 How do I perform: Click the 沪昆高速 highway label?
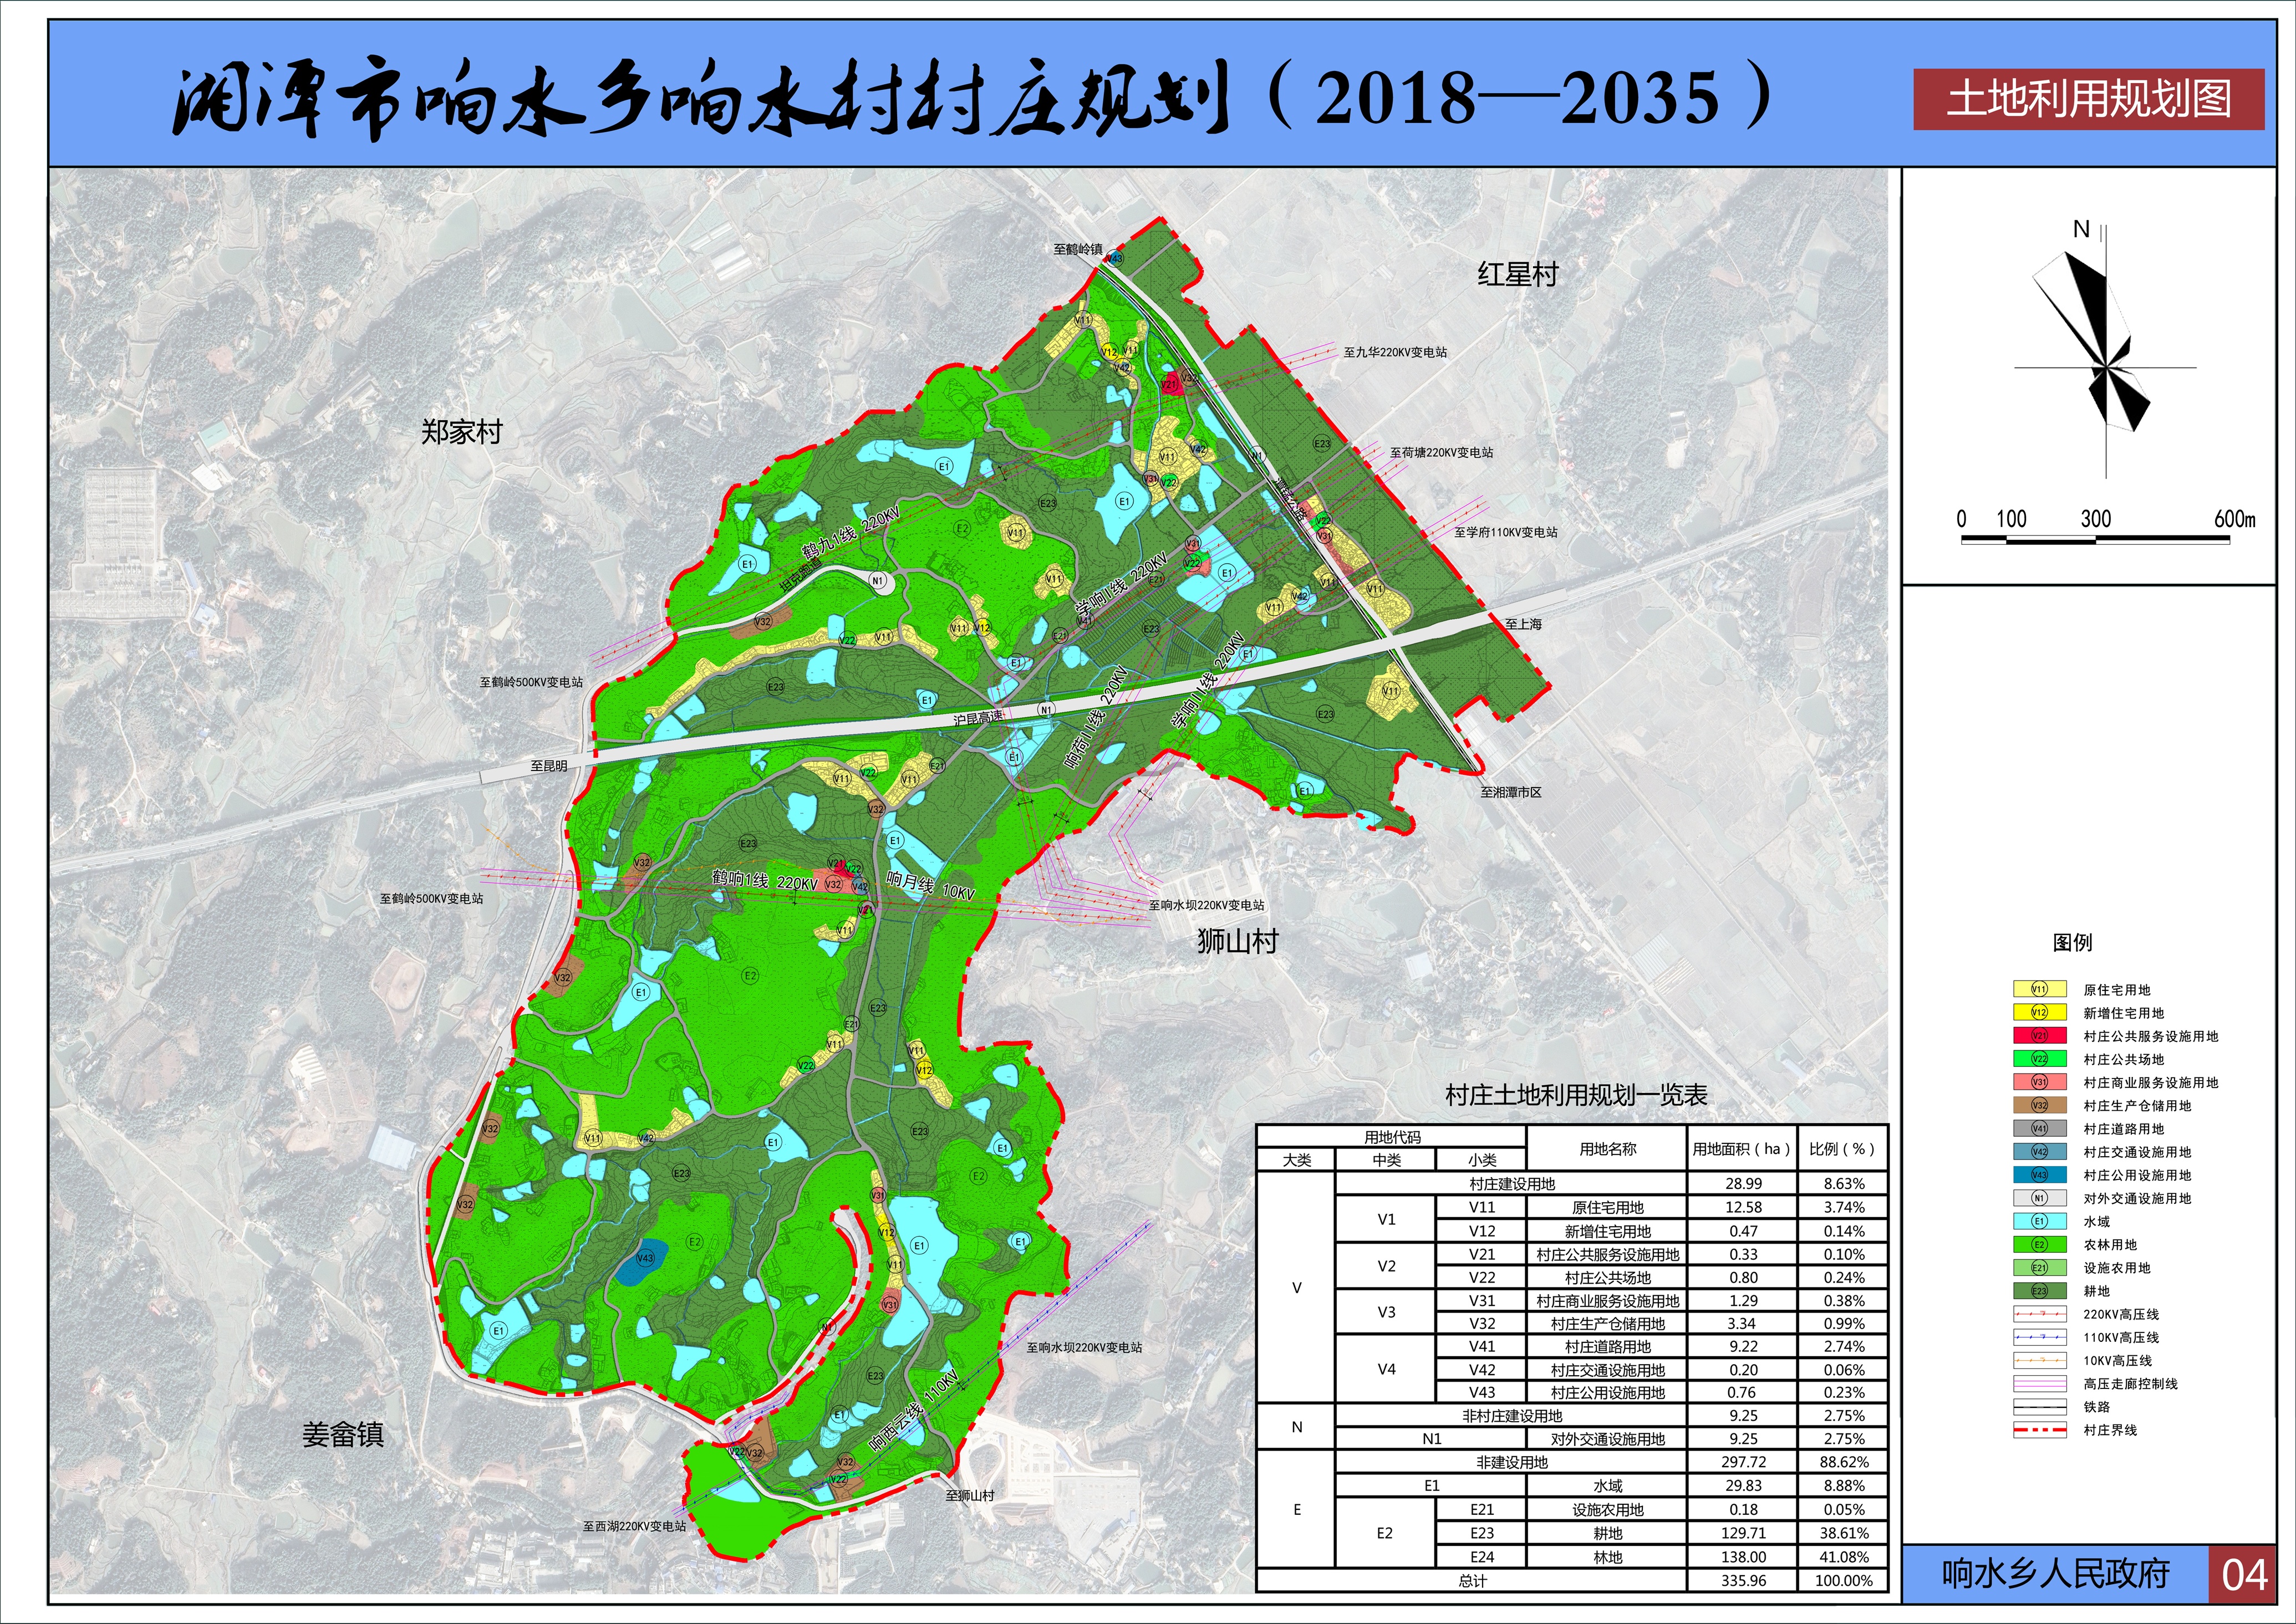[x=978, y=717]
